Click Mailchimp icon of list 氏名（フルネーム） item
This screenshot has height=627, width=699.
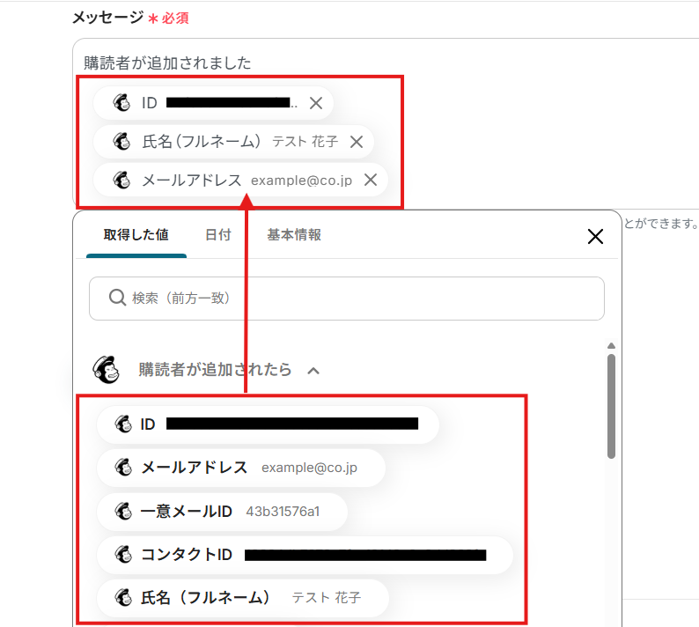(x=123, y=598)
